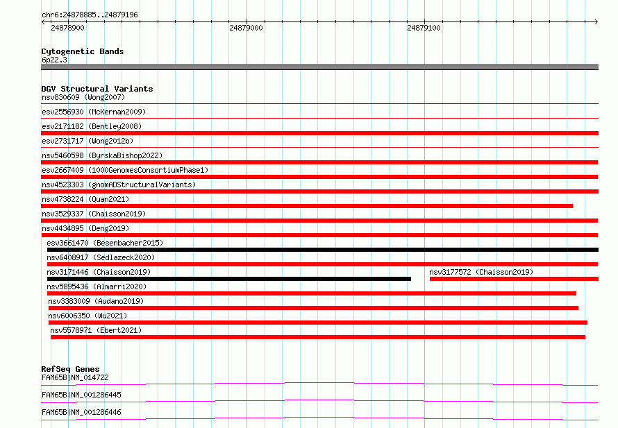618x428 pixels.
Task: Open the nsv4434895 (Deng2019) label
Action: coord(85,228)
